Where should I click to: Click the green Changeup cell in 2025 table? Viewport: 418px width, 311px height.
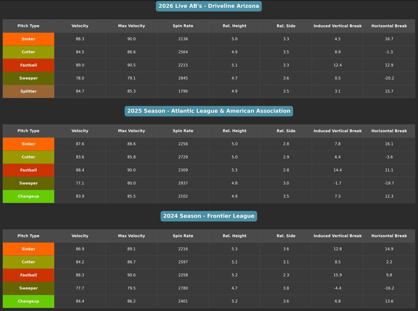pyautogui.click(x=29, y=196)
